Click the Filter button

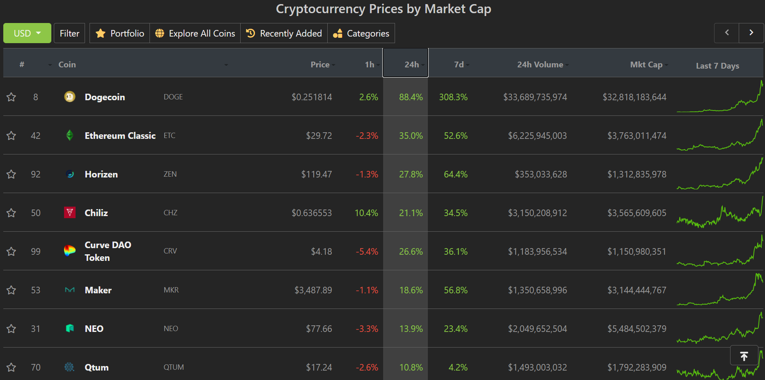[69, 33]
